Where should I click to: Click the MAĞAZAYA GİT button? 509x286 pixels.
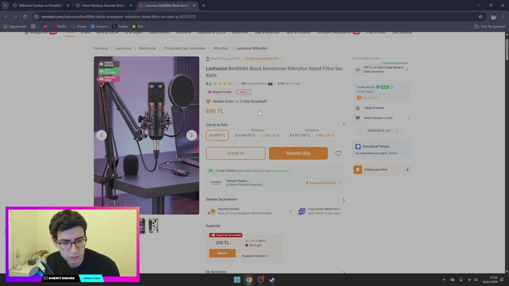382,131
